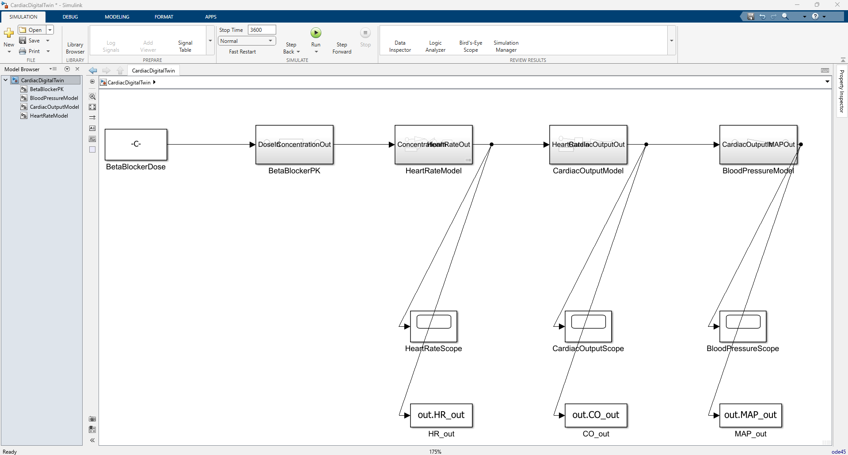Viewport: 848px width, 455px height.
Task: Click the Area rectangle palette icon
Action: click(92, 149)
